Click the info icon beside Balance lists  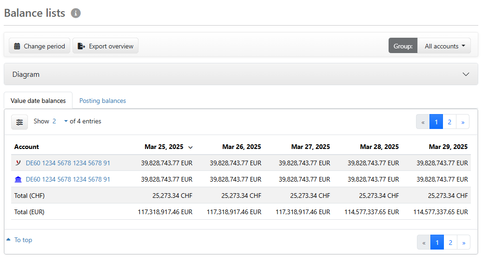76,14
